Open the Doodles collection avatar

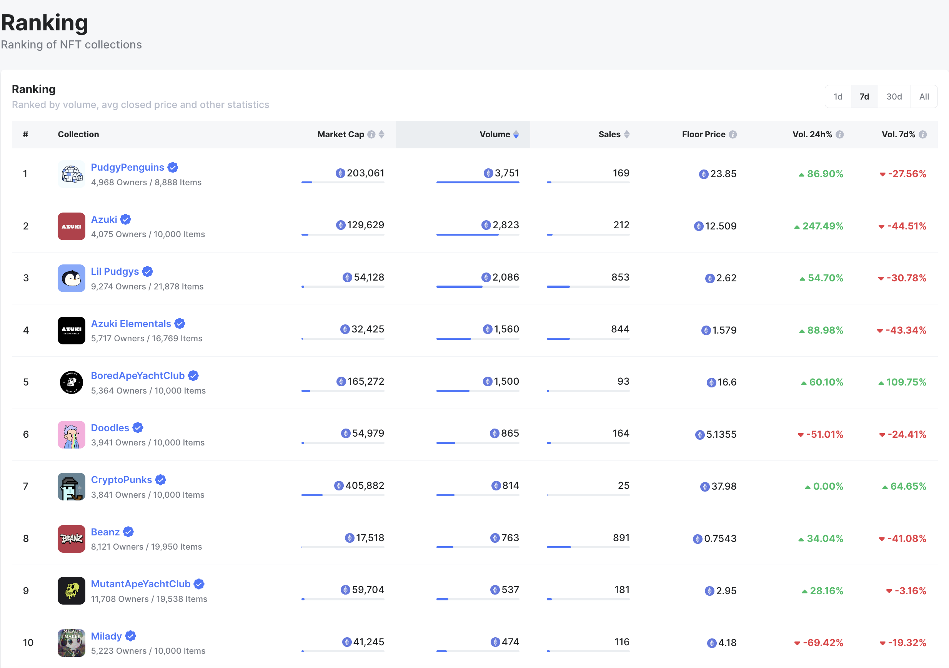click(x=72, y=435)
